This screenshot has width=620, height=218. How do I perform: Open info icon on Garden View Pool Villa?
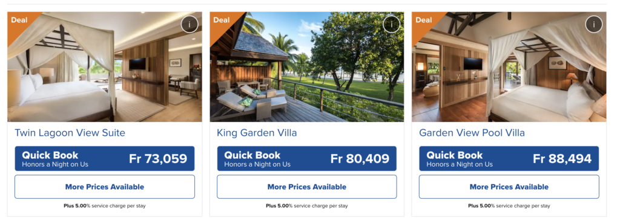[x=593, y=24]
